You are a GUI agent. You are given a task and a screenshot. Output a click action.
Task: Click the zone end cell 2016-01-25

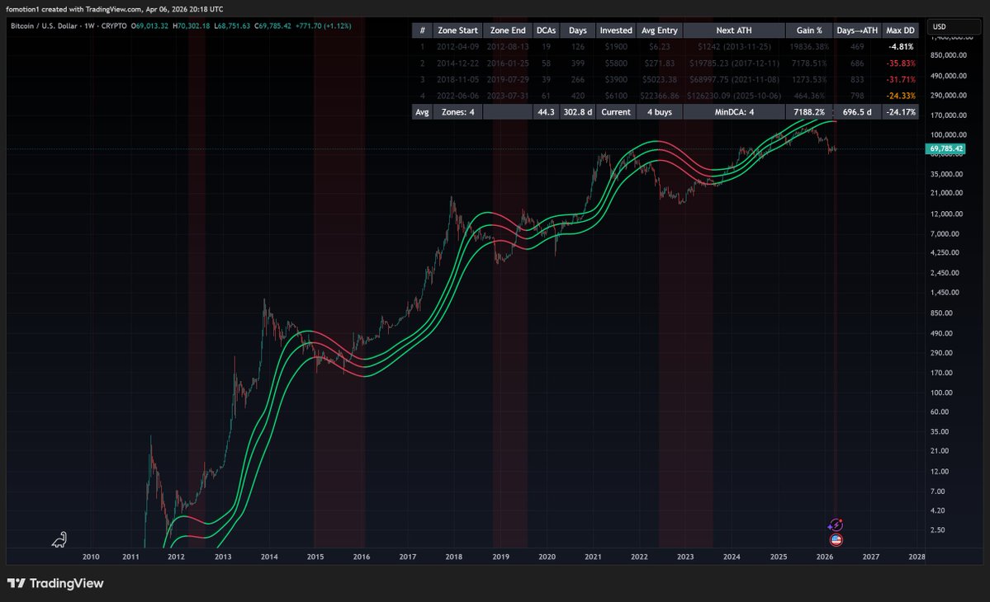[508, 63]
